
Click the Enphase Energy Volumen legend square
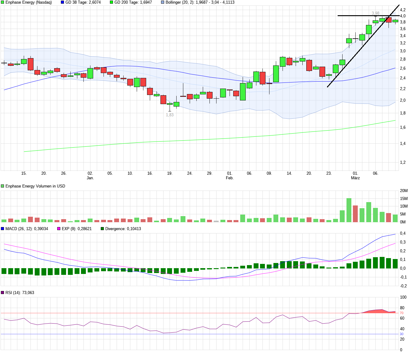tap(2, 186)
